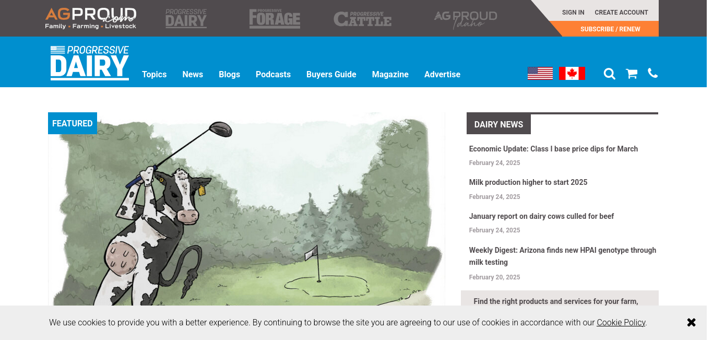Screen dimensions: 713x340
Task: Open the featured golfing cow illustration
Action: coord(246,209)
